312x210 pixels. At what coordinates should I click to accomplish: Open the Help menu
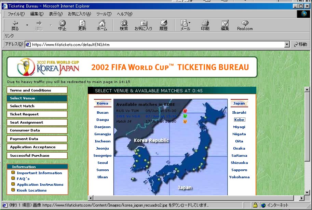[125, 14]
